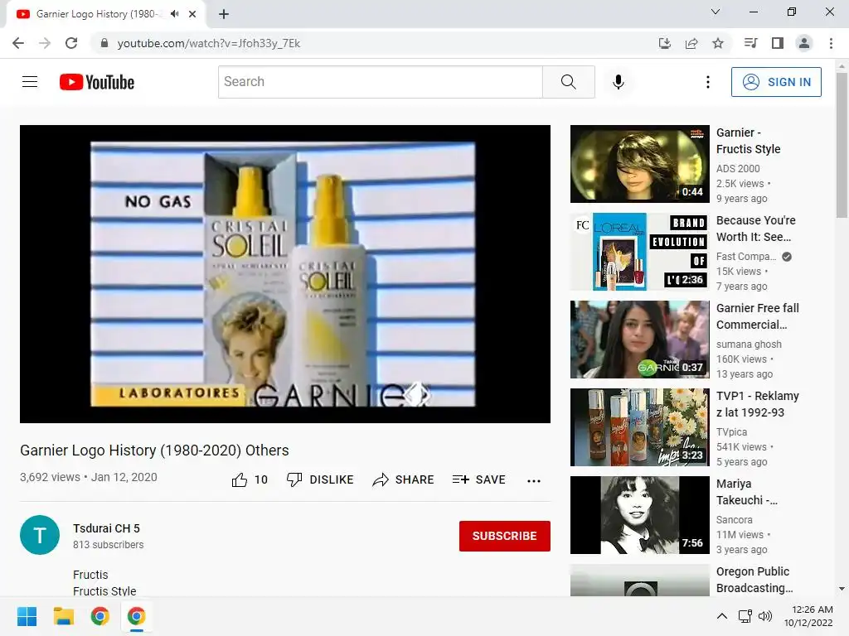The width and height of the screenshot is (849, 636).
Task: Click TVpica channel name
Action: pyautogui.click(x=731, y=432)
